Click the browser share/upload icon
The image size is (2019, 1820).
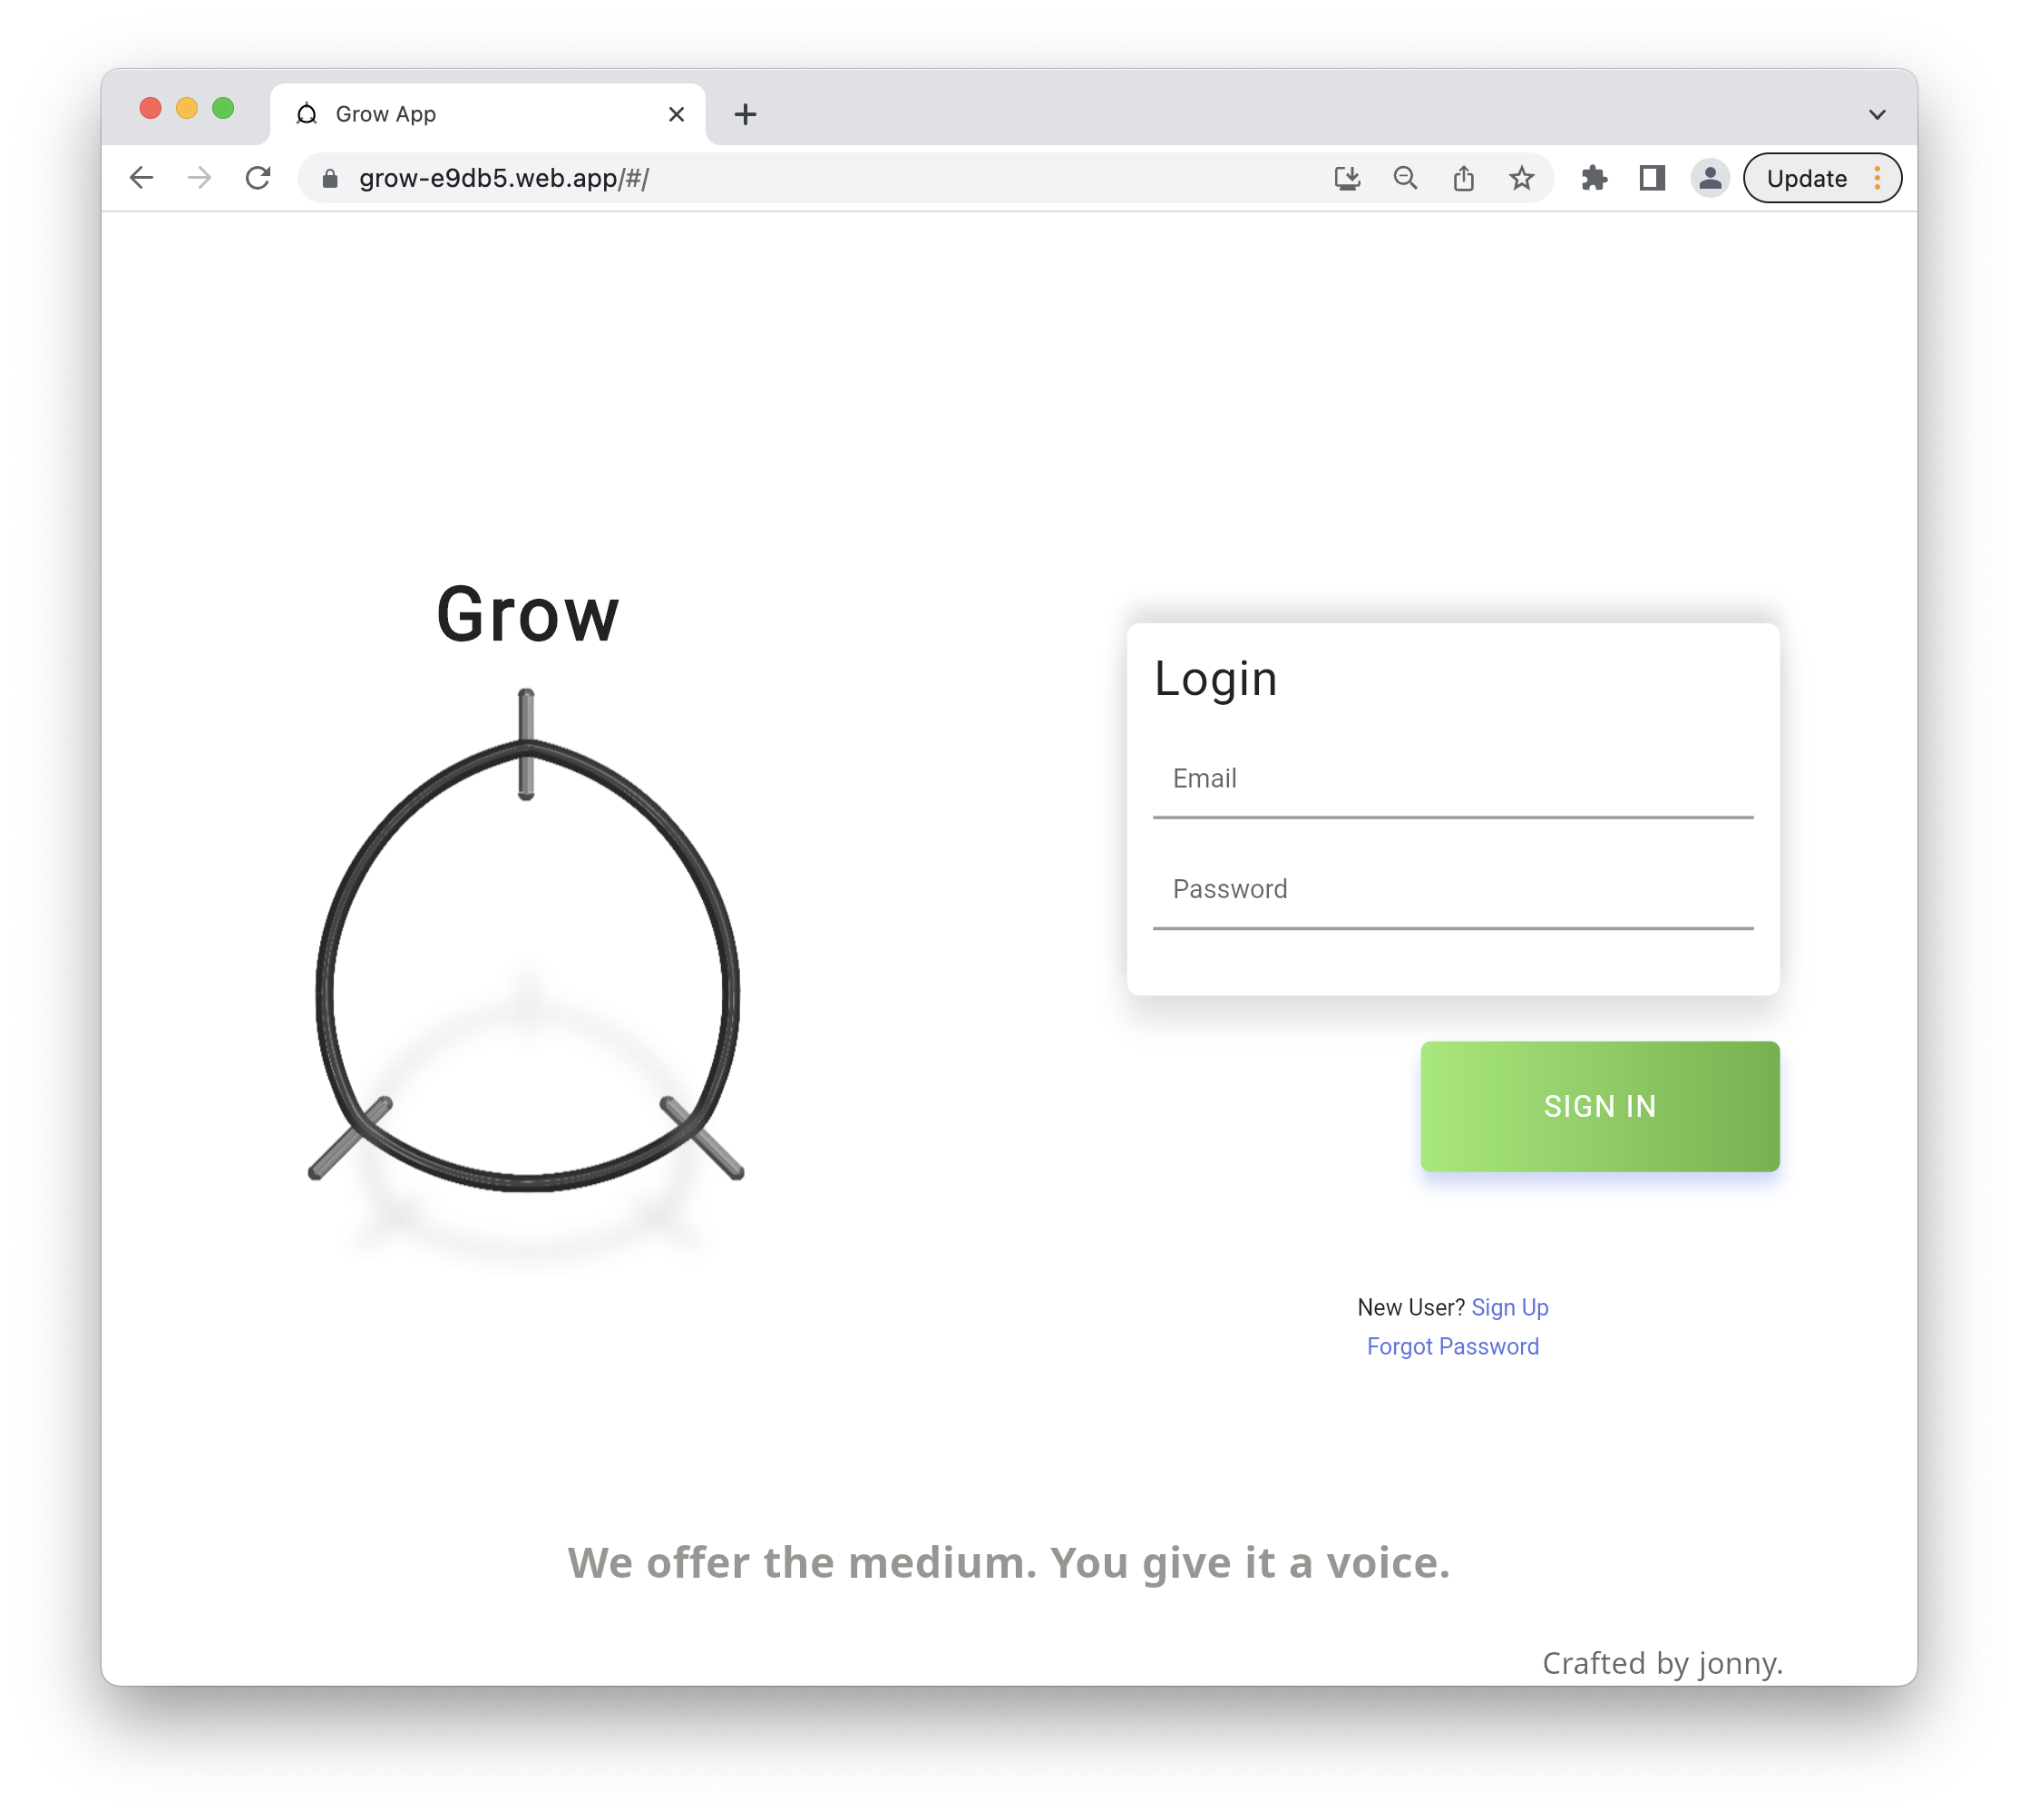(x=1464, y=178)
